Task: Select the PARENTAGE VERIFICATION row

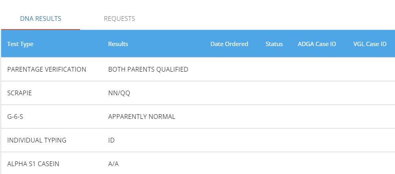Action: pyautogui.click(x=198, y=69)
